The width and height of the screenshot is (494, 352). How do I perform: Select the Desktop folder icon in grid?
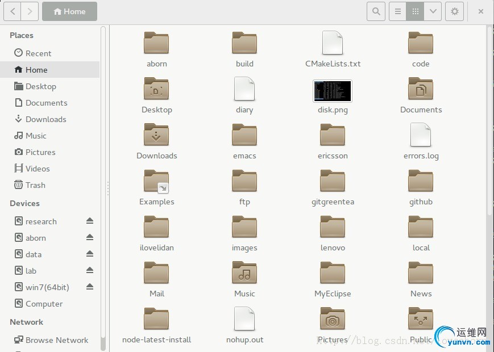tap(156, 89)
